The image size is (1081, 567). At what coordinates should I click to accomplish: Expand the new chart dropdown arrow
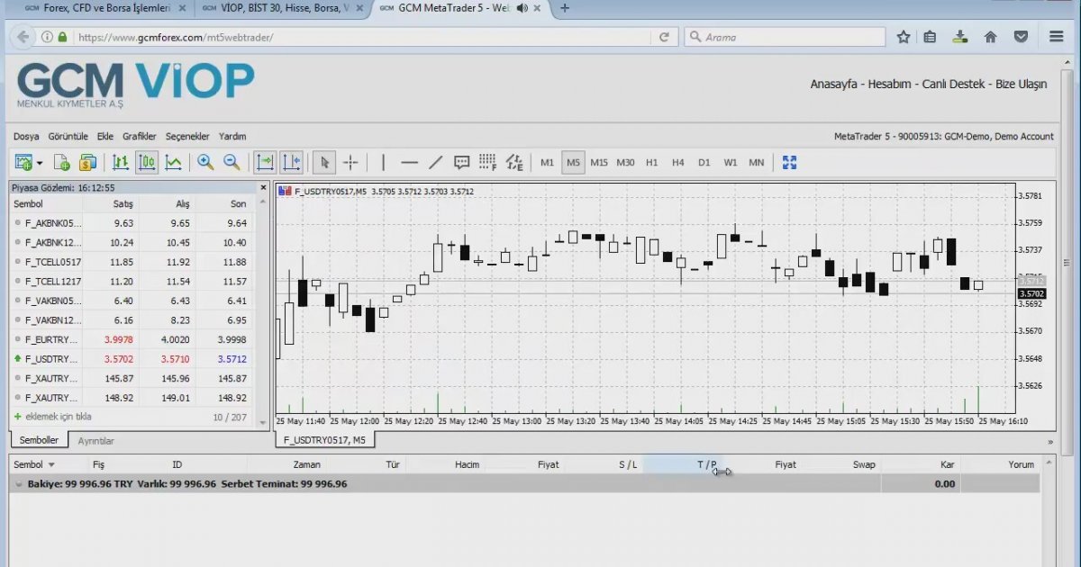click(39, 163)
